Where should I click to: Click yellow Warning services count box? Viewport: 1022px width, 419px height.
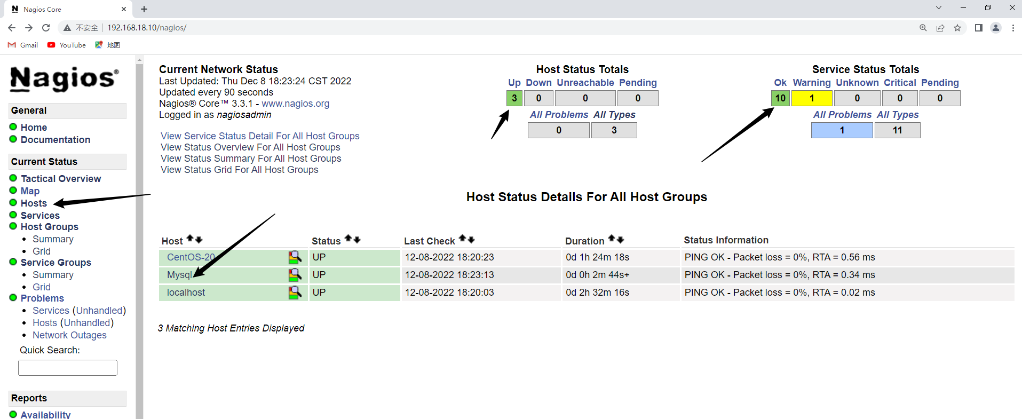[811, 98]
